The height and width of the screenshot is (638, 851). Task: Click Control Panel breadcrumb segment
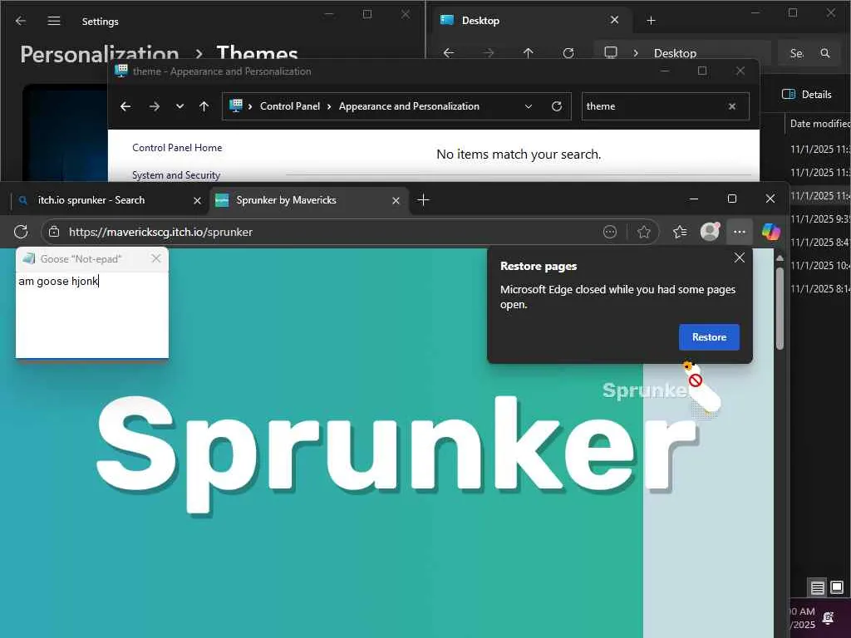click(290, 106)
